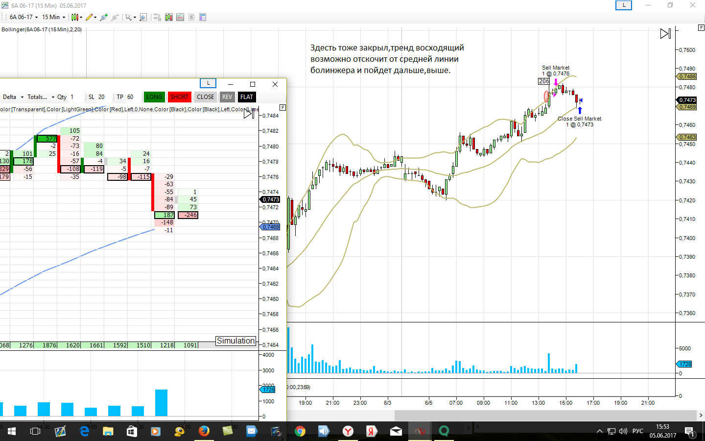Open the zoom frame magnifier tool
Screen dimensions: 705x441
143,17
